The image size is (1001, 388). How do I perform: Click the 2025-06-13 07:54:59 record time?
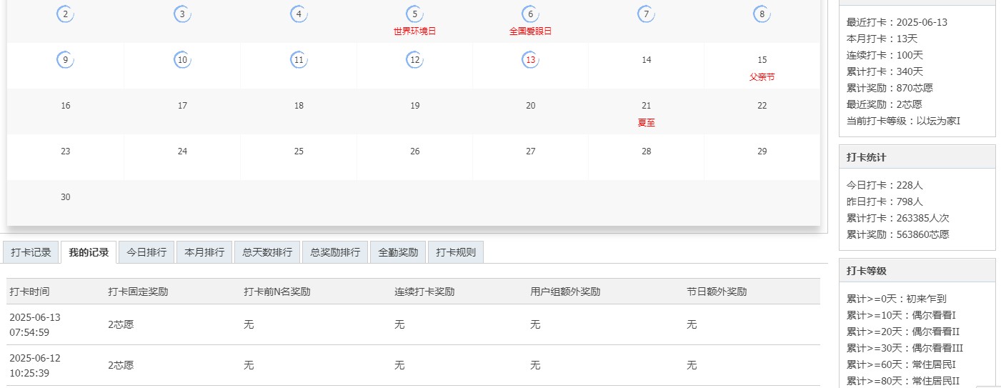(x=35, y=324)
